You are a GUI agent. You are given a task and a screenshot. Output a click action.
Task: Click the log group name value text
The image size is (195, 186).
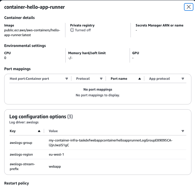pyautogui.click(x=110, y=143)
